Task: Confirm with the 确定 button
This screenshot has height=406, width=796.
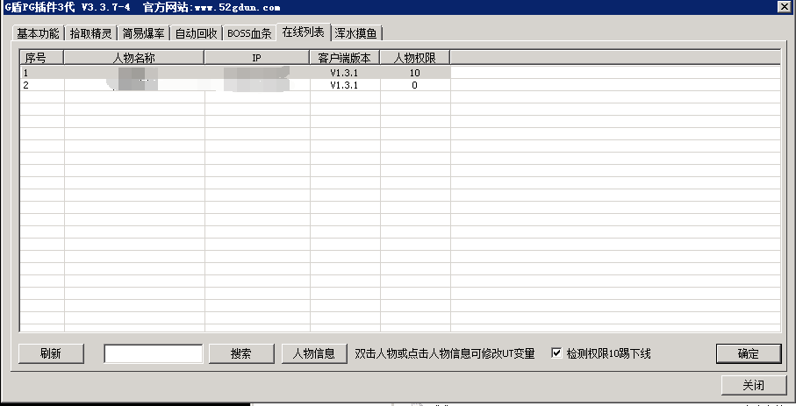Action: (x=749, y=353)
